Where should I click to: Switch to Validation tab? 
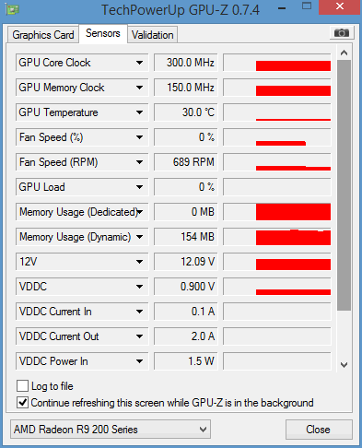(153, 35)
